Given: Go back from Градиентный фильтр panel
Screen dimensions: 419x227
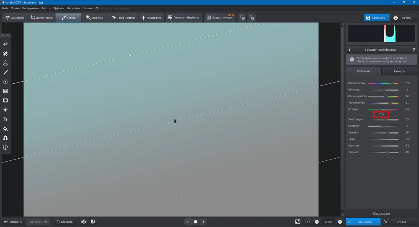Looking at the screenshot, I should coord(349,50).
